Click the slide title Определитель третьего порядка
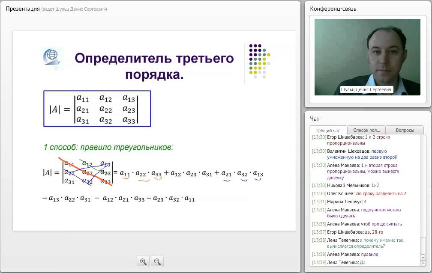Viewport: 432px width, 273px height. click(154, 66)
